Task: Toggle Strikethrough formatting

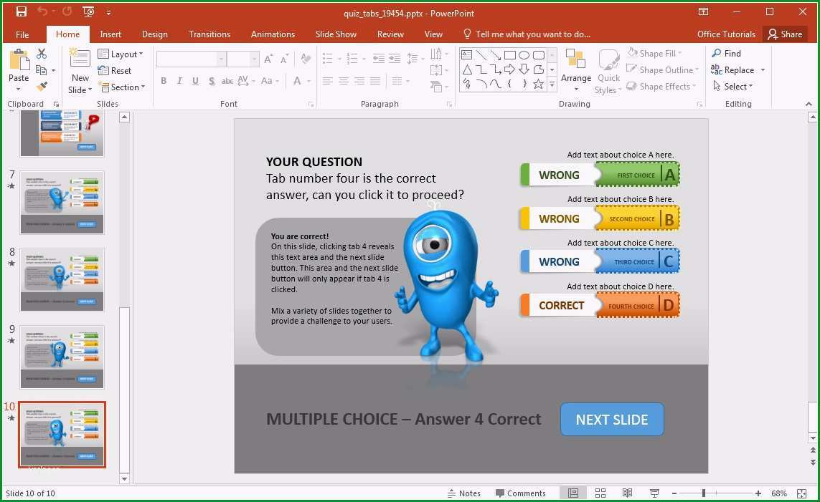Action: [x=227, y=81]
